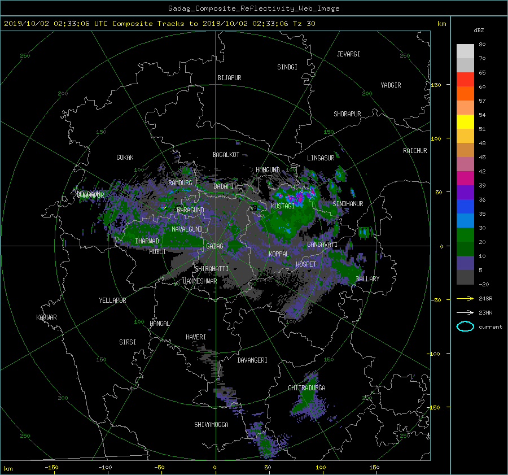Screen dimensions: 508x475
Task: Pick the bright yellow 51-54 dBZ swatch
Action: (465, 121)
